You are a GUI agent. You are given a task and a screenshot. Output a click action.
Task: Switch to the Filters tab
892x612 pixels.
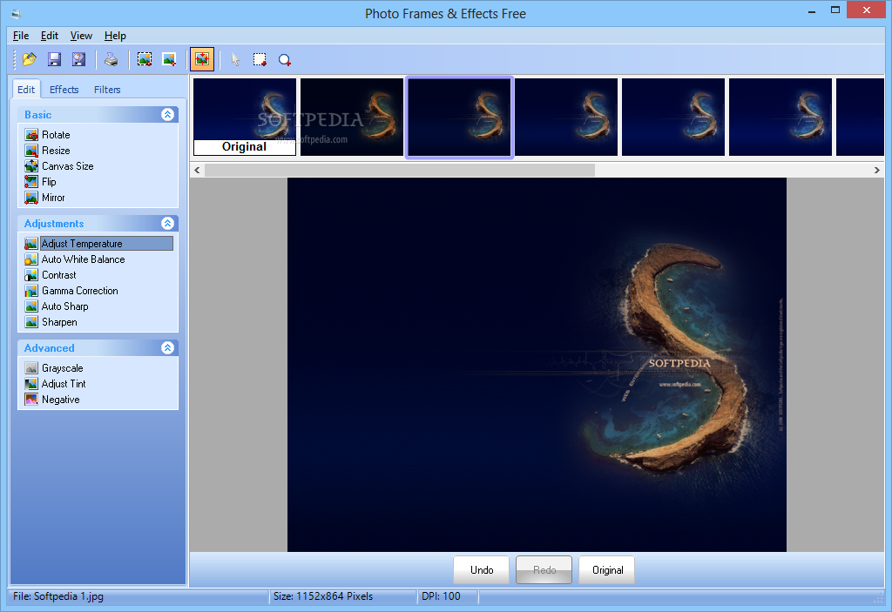pos(107,90)
